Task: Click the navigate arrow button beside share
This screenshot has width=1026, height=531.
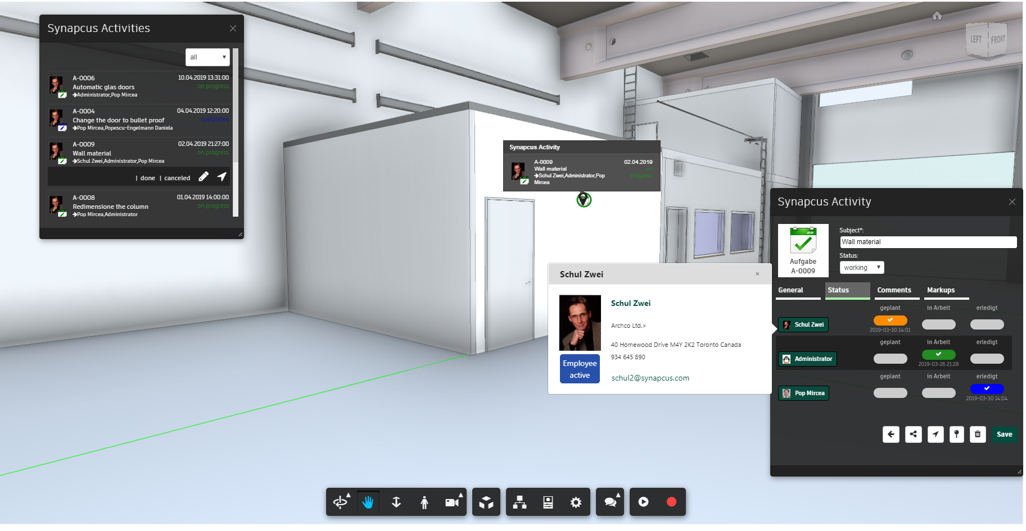Action: pyautogui.click(x=935, y=434)
